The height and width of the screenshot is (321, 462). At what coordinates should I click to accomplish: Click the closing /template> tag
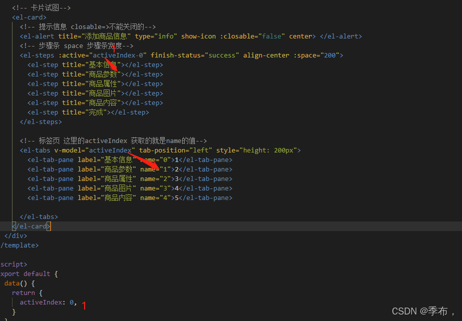(20, 245)
